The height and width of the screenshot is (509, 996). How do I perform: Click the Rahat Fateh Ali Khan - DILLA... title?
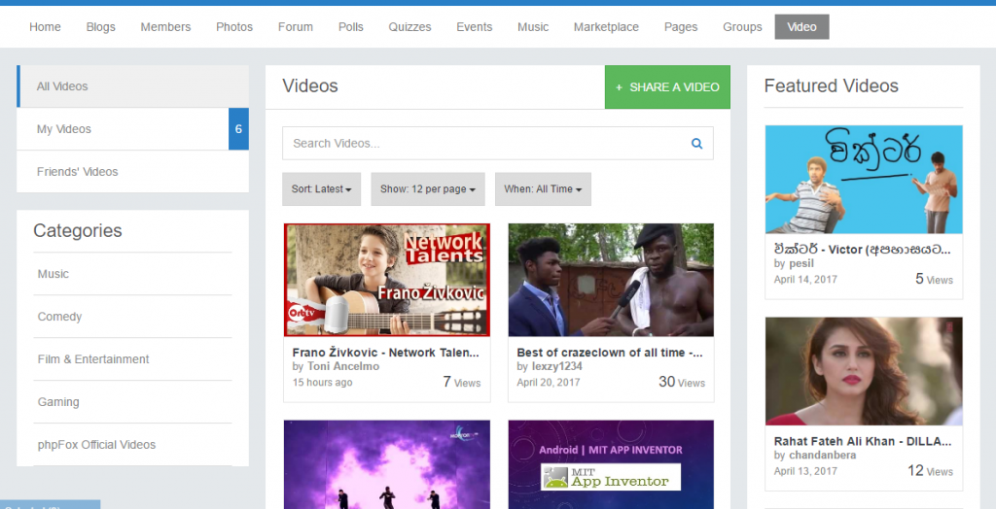(863, 441)
